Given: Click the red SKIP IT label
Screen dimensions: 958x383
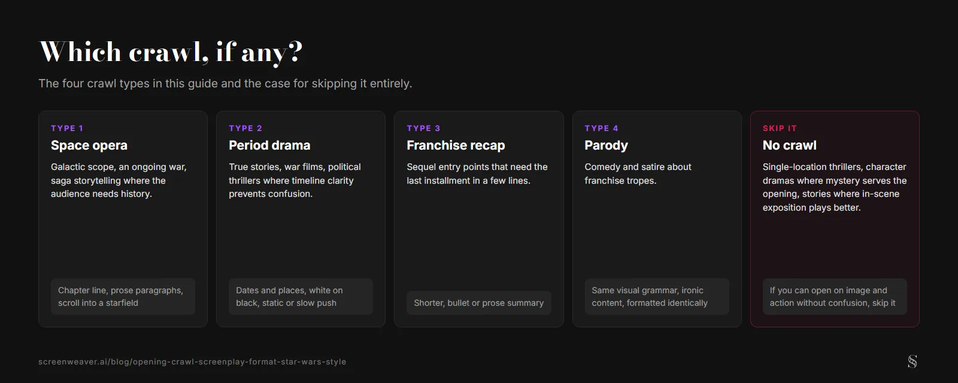Looking at the screenshot, I should point(780,128).
